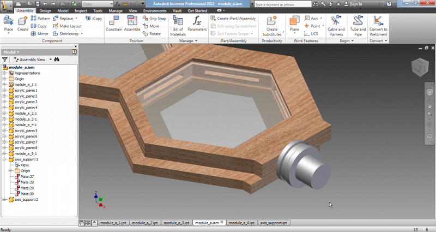Open the Assembly View dropdown
Screen dimensions: 436x232
click(x=33, y=60)
